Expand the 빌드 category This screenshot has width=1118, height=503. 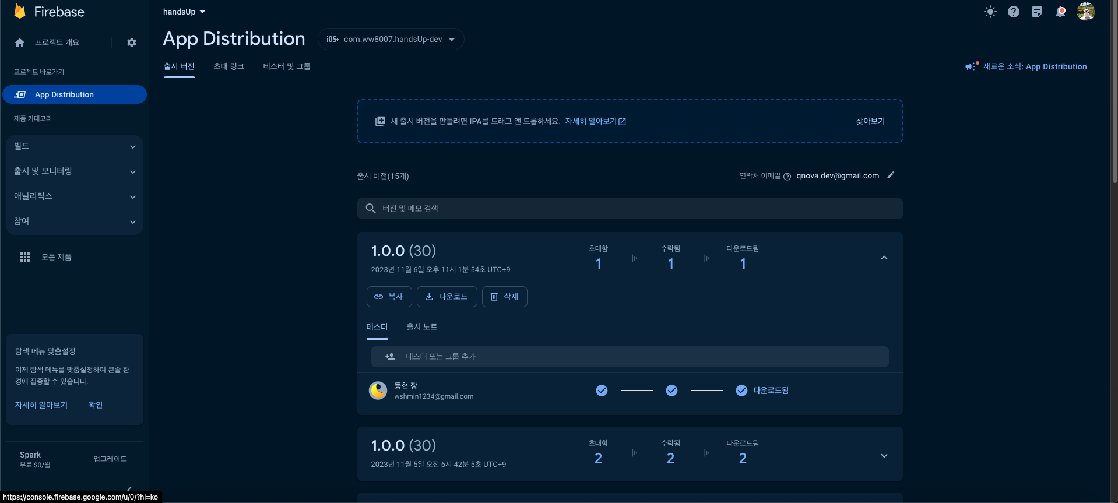[75, 146]
